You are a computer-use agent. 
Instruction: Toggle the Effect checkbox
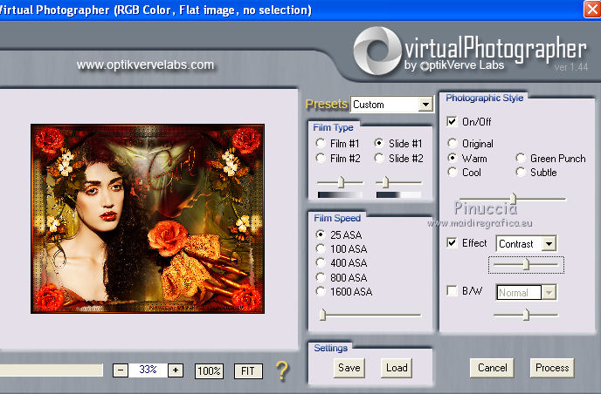point(452,243)
